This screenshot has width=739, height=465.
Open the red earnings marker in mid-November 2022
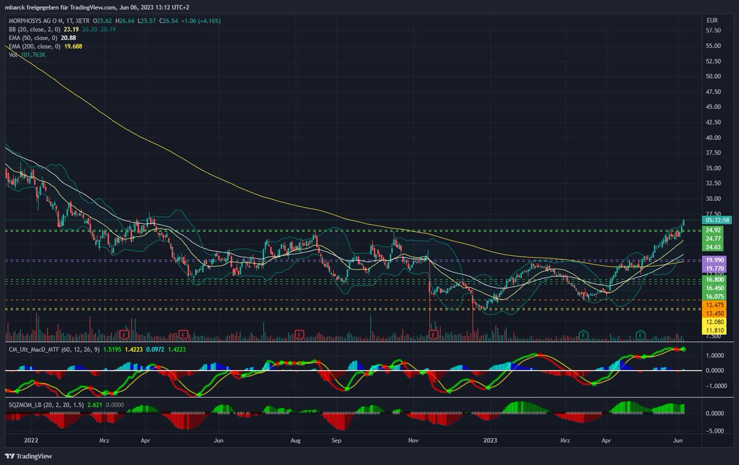432,335
